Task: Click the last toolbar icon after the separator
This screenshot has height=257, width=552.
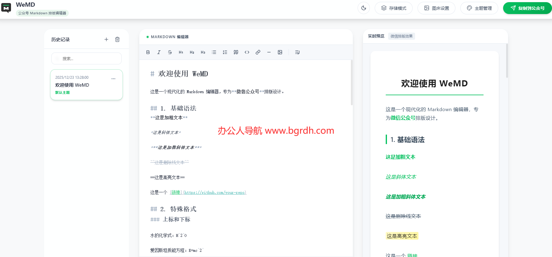Action: 297,52
